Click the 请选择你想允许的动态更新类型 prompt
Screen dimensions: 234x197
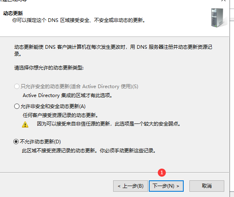49,68
